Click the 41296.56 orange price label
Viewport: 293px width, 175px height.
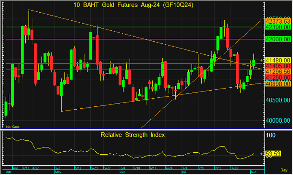pos(278,72)
